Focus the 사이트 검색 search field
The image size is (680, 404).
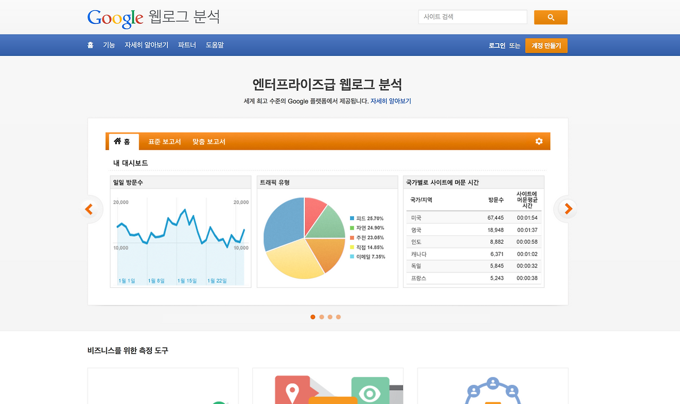[473, 17]
